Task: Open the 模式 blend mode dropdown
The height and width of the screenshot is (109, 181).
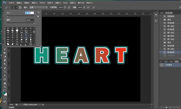Action: 38,7
